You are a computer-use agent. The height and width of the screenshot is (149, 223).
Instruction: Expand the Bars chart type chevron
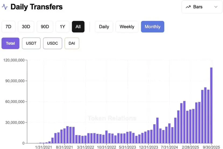tap(216, 7)
